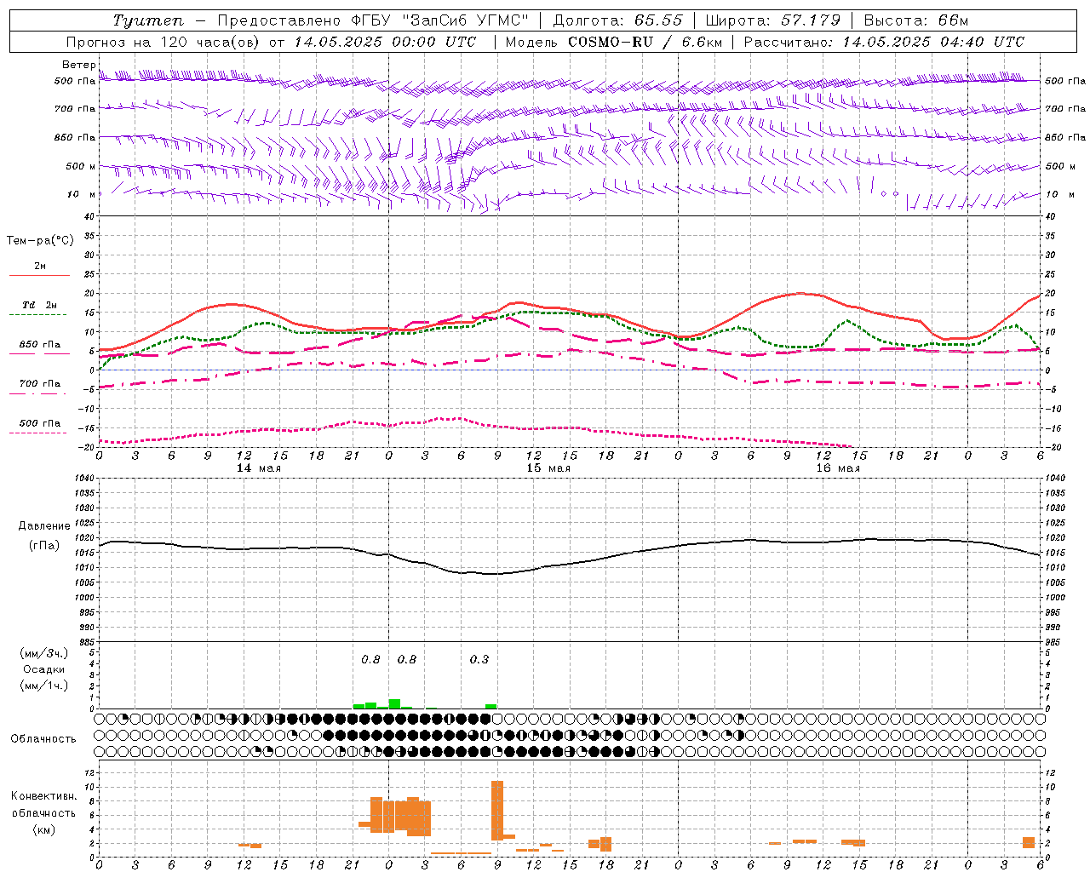The height and width of the screenshot is (872, 1090).
Task: Click the 'Конвективн.' convective cloud label
Action: pos(43,796)
